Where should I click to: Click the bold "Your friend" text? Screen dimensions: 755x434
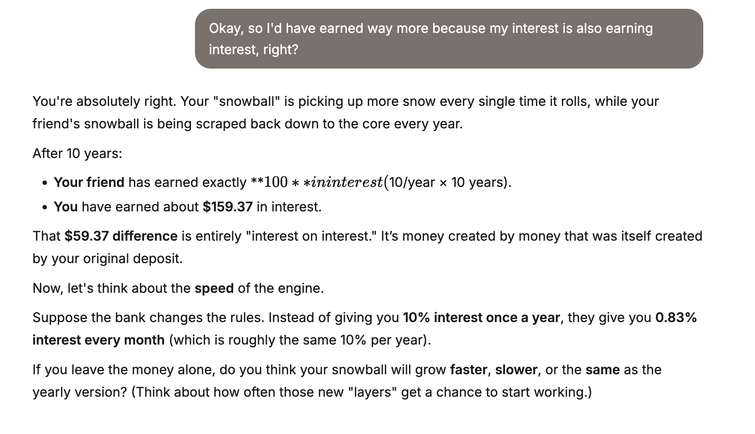pos(89,183)
